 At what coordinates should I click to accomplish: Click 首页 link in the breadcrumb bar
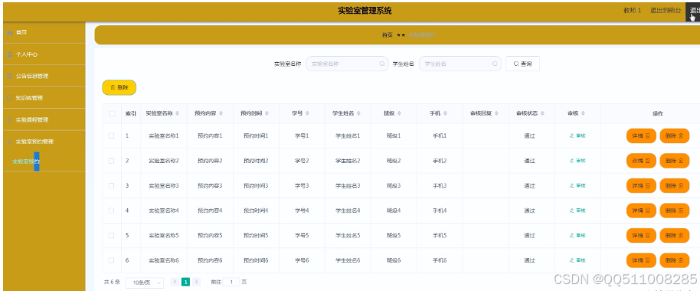[387, 34]
